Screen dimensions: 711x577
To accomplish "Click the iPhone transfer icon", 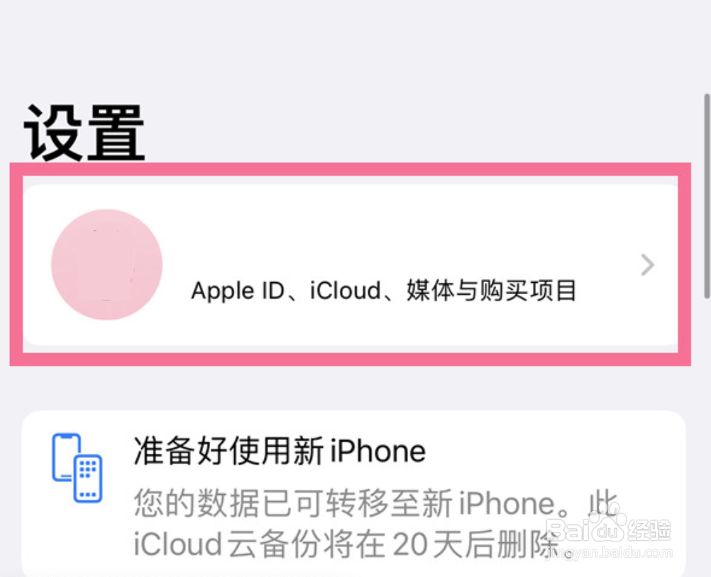I will pyautogui.click(x=77, y=468).
